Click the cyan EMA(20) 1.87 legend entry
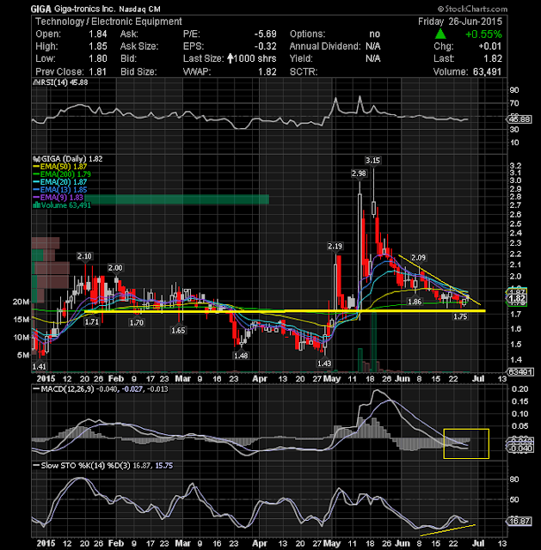The height and width of the screenshot is (550, 541). [x=59, y=182]
